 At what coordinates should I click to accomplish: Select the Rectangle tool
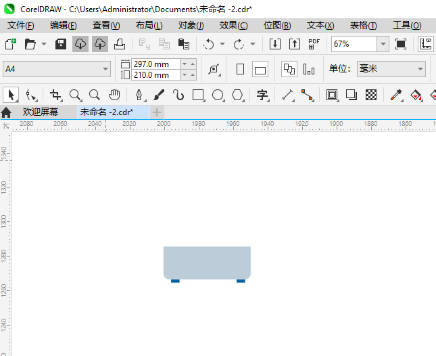tap(198, 95)
